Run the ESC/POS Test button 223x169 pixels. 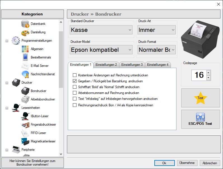point(200,119)
